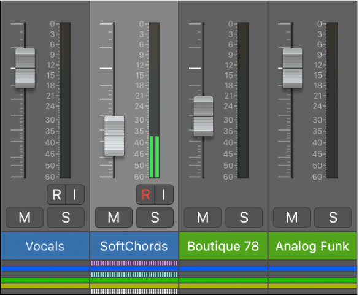Click the Analog Funk level meter
Screen dimensions: 359x295
click(x=333, y=100)
